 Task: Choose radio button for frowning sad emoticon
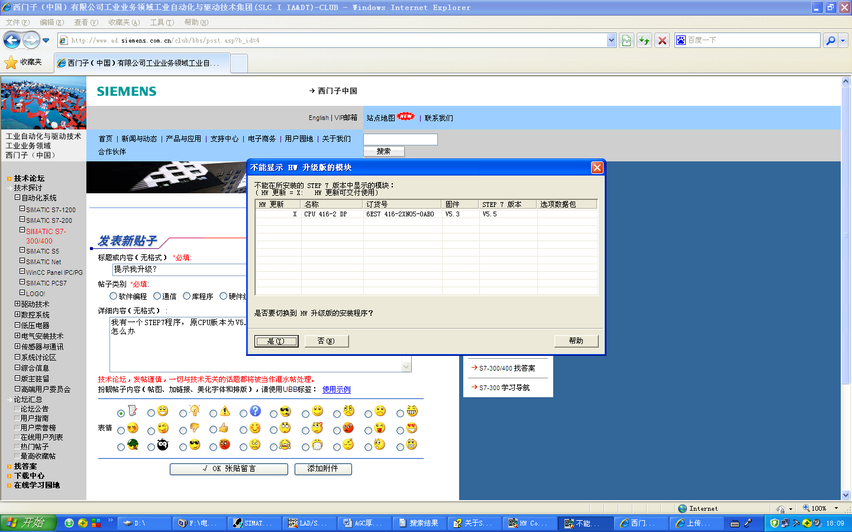coord(368,413)
